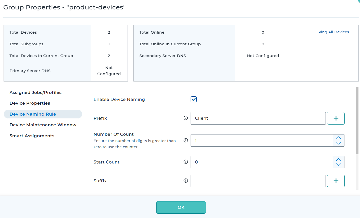Focus the Prefix text field containing Client
Viewport: 360px width, 218px height.
coord(258,118)
